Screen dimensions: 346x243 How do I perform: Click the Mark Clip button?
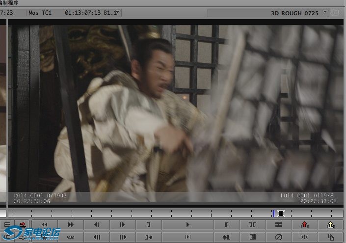[252, 225]
